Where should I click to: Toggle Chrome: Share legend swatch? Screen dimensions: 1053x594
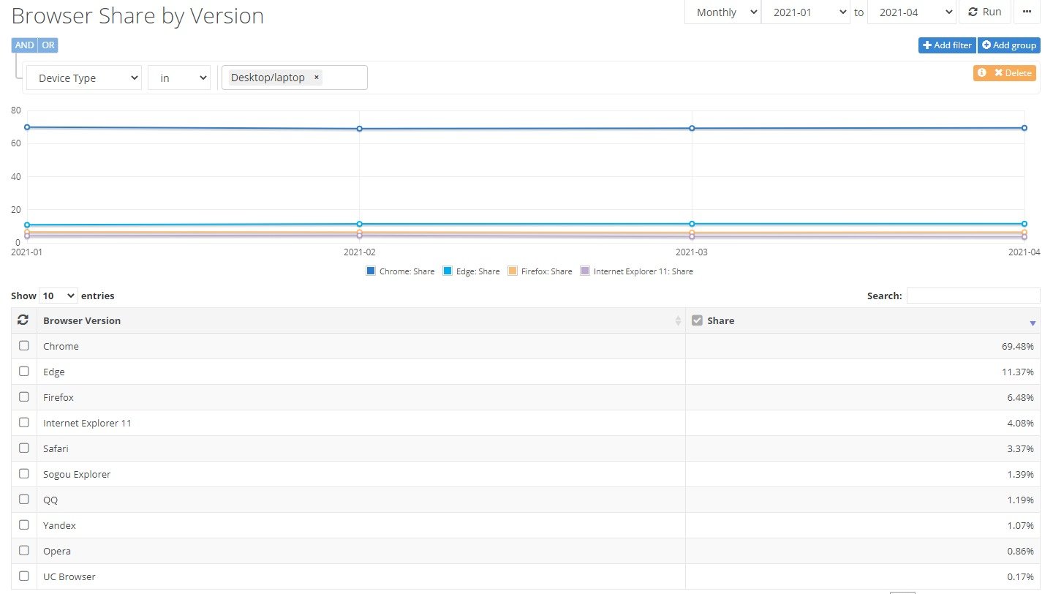pos(371,271)
